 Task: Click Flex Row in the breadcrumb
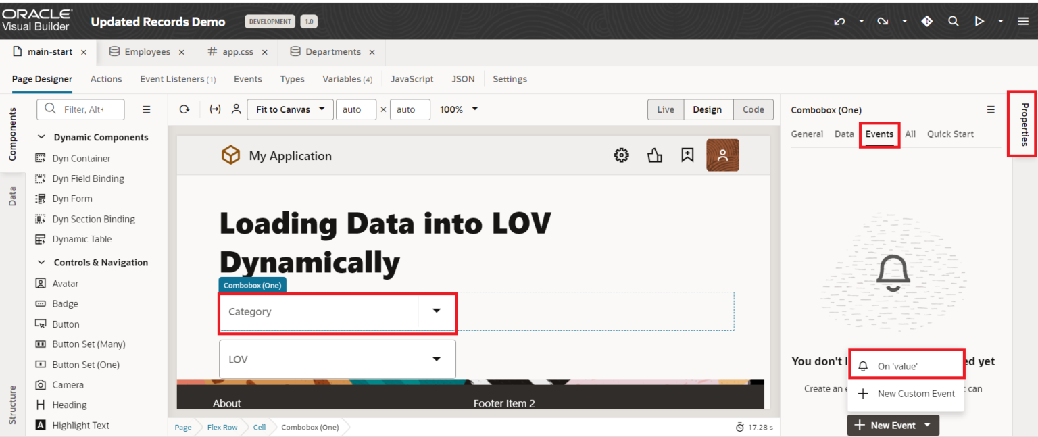click(x=222, y=427)
